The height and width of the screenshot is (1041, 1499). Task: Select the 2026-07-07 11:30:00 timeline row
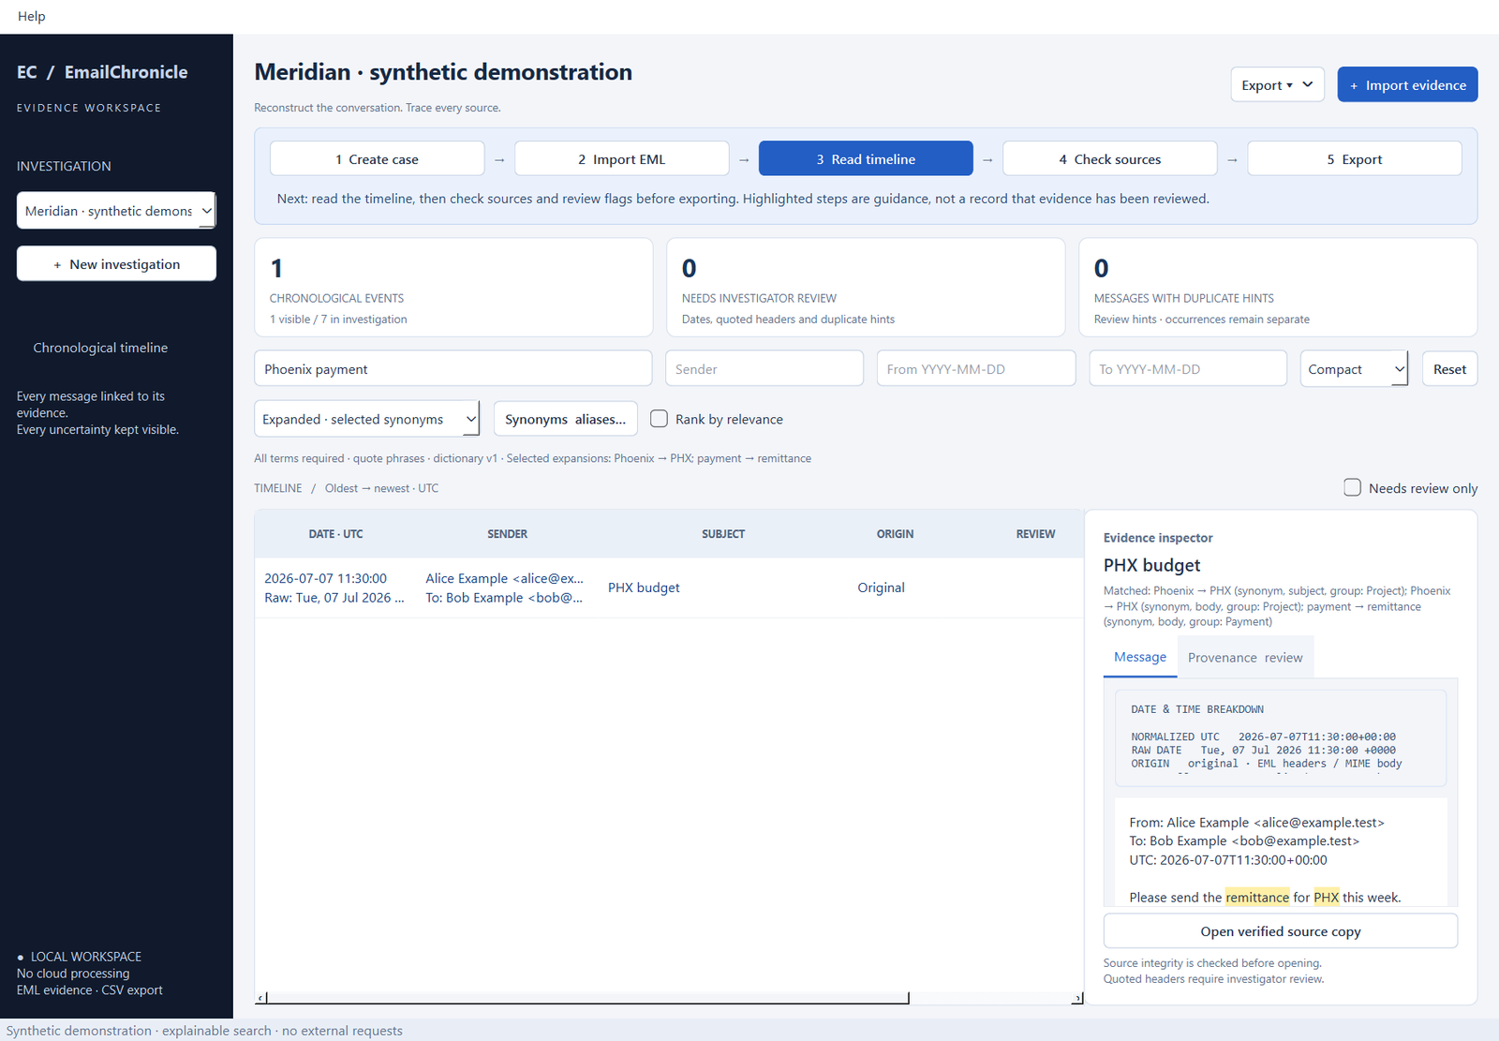click(669, 587)
